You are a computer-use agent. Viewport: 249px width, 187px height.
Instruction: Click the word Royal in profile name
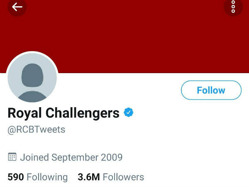point(24,113)
